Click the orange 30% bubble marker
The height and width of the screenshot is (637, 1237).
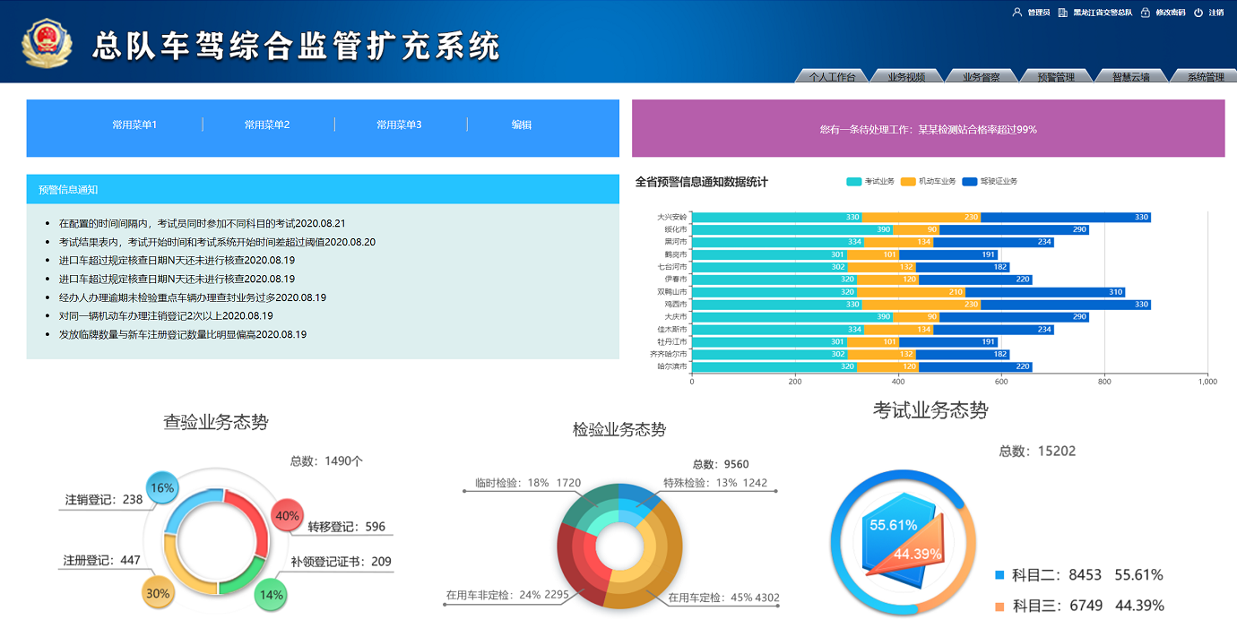pos(158,593)
